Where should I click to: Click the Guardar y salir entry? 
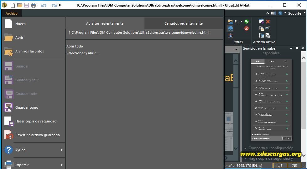tap(33, 80)
